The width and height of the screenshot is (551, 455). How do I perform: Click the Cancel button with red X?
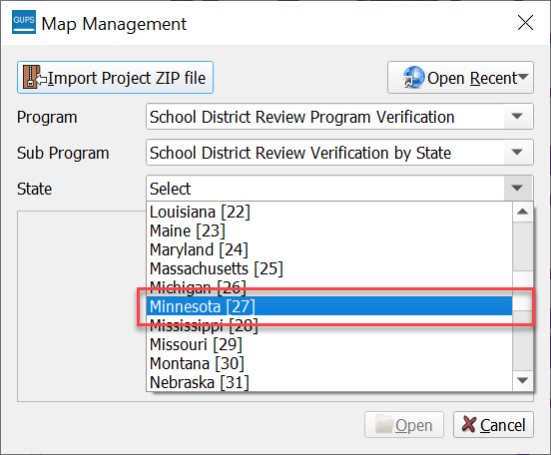tap(493, 425)
